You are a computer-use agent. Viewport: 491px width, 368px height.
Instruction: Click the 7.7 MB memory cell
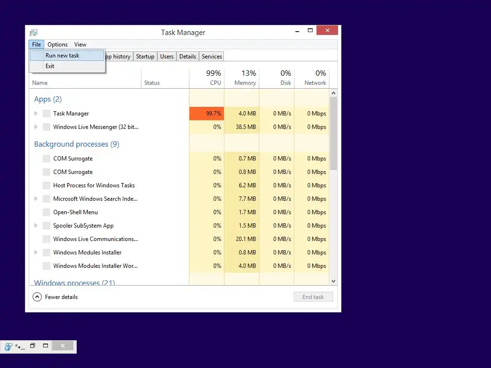[x=242, y=199]
